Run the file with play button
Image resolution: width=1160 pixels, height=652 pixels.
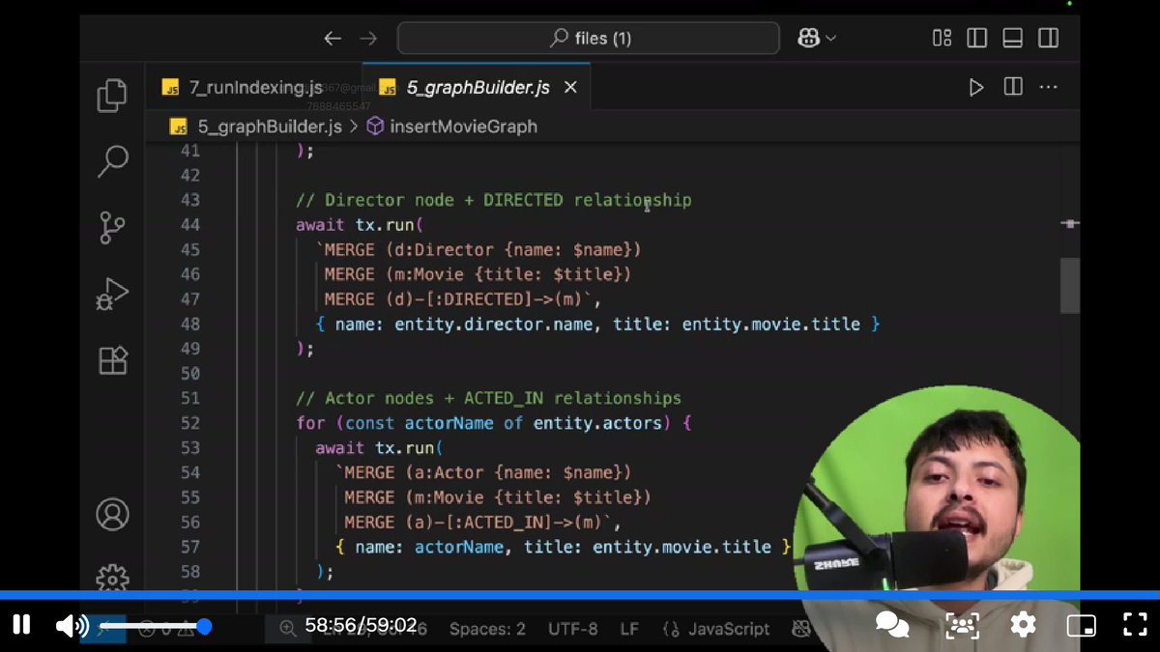tap(976, 87)
